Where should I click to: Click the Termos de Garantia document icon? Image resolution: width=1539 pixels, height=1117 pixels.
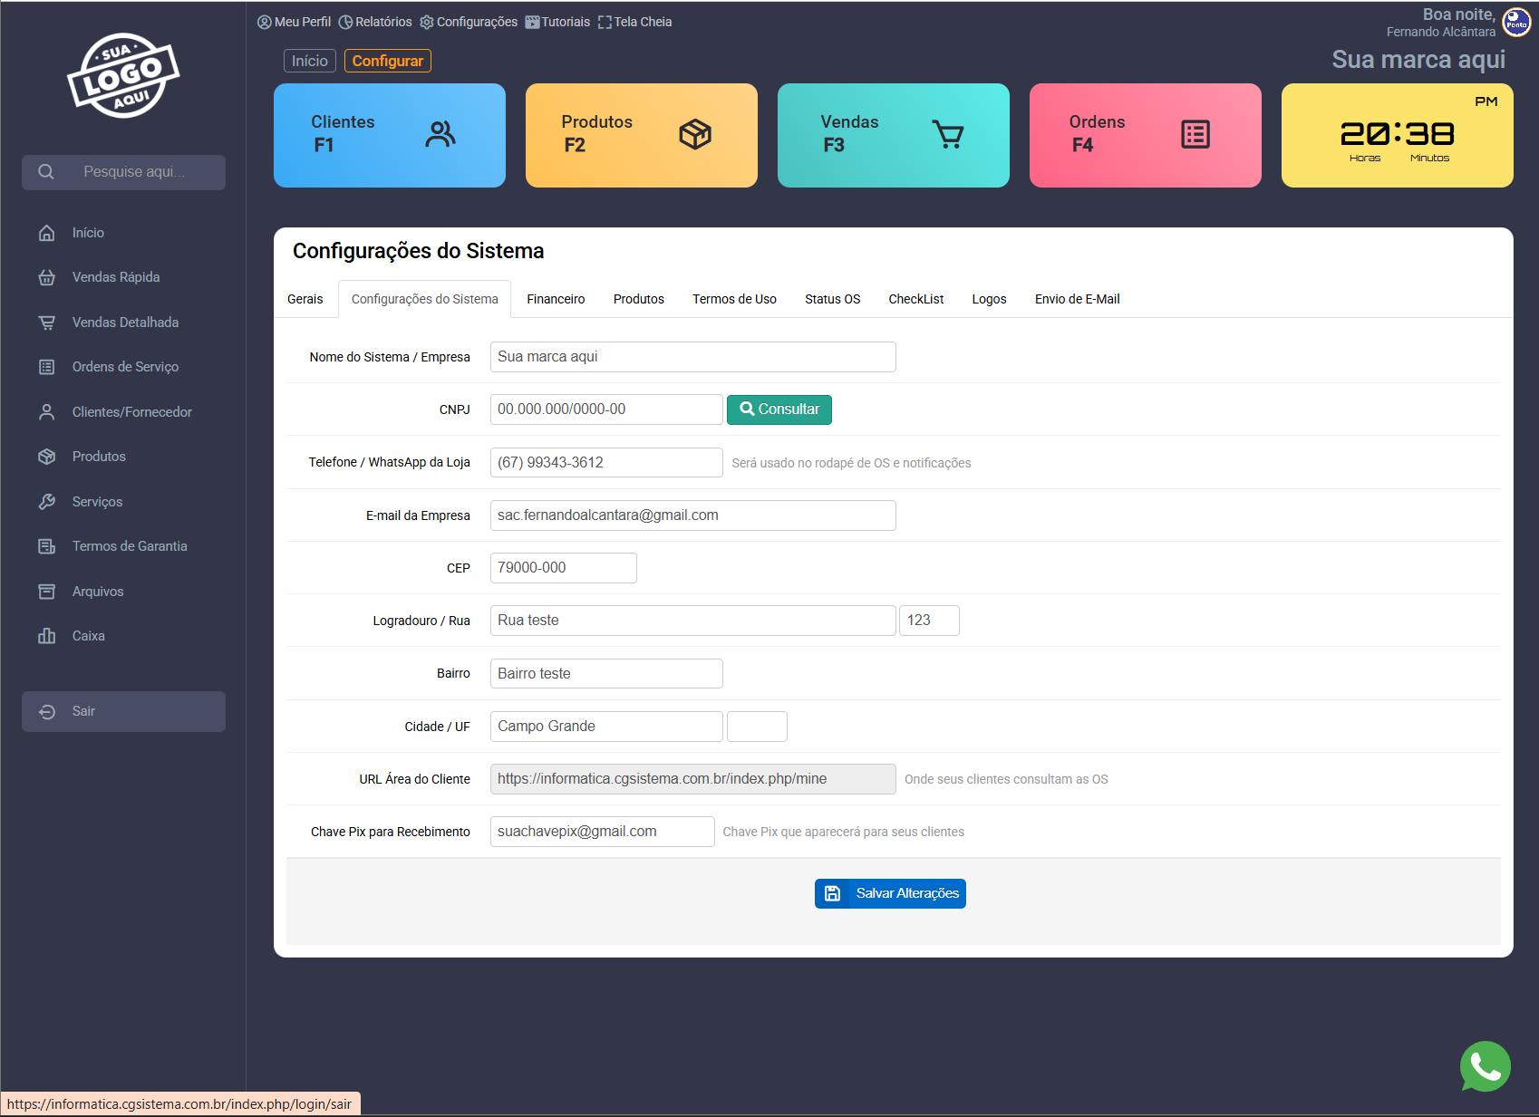click(x=47, y=546)
